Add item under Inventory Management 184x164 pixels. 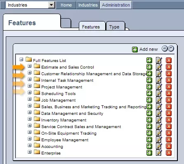[x=149, y=120]
